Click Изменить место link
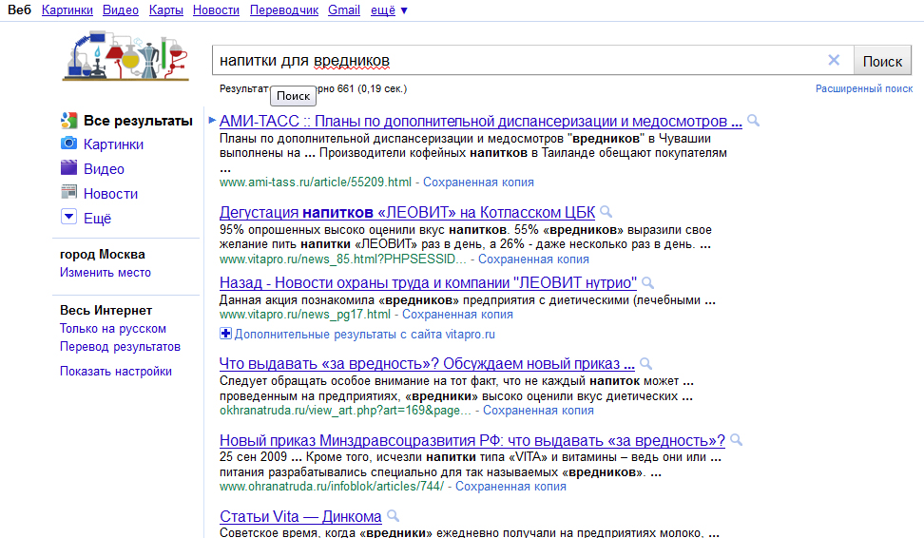 (x=105, y=272)
